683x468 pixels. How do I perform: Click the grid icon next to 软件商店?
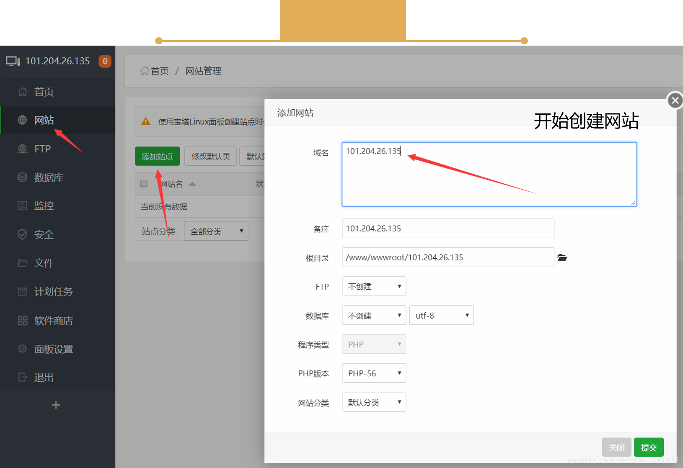(23, 321)
